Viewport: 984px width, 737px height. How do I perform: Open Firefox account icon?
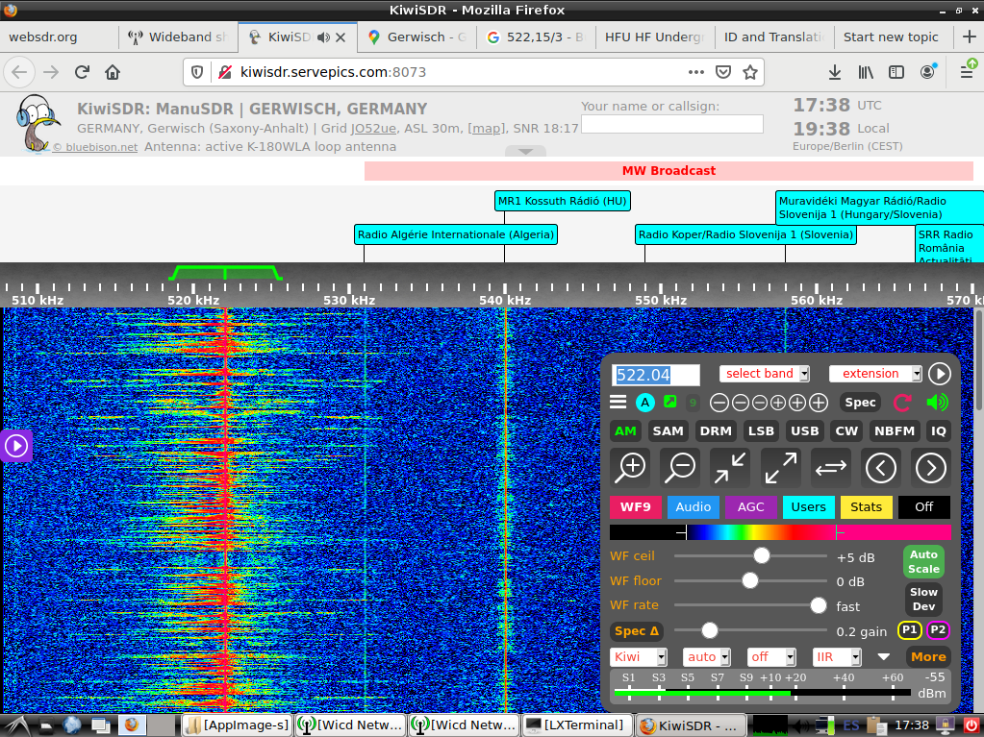(927, 71)
